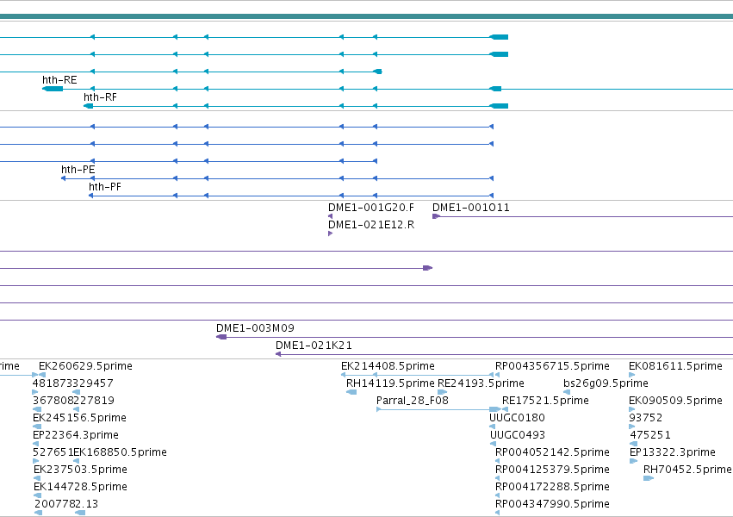The width and height of the screenshot is (733, 517).
Task: Select the RP004356715.5prime label
Action: click(x=553, y=365)
